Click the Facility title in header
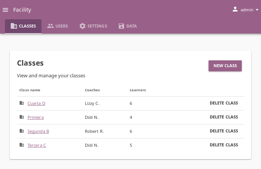The image size is (261, 169). pos(22,10)
